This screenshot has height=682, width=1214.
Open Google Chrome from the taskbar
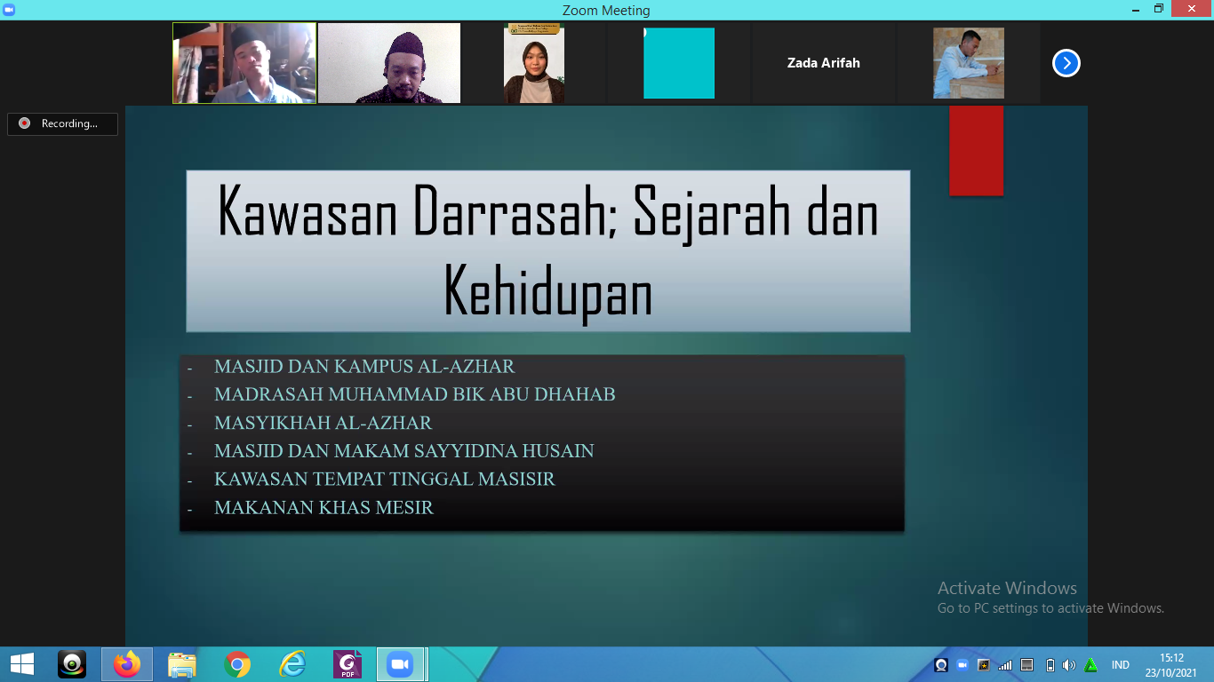point(237,664)
